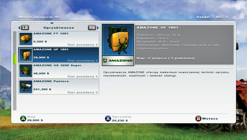Select the AMAZONE Pantera thumbnail

point(26,87)
